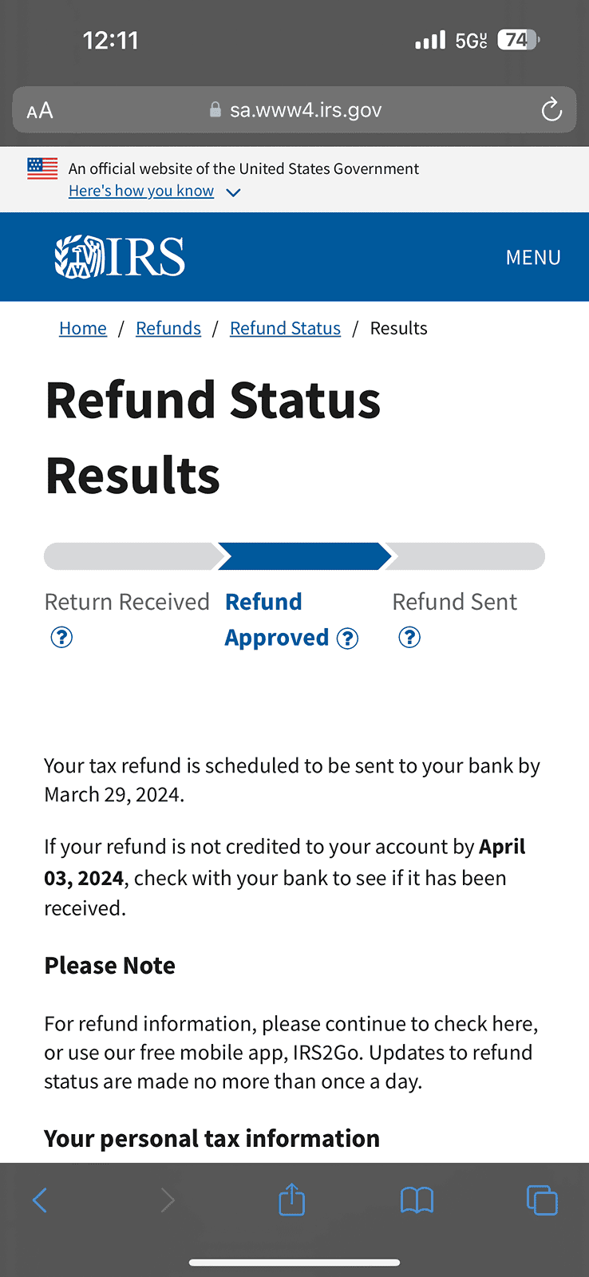Go back with the browser back arrow
Screen dimensions: 589x1277
click(40, 1200)
